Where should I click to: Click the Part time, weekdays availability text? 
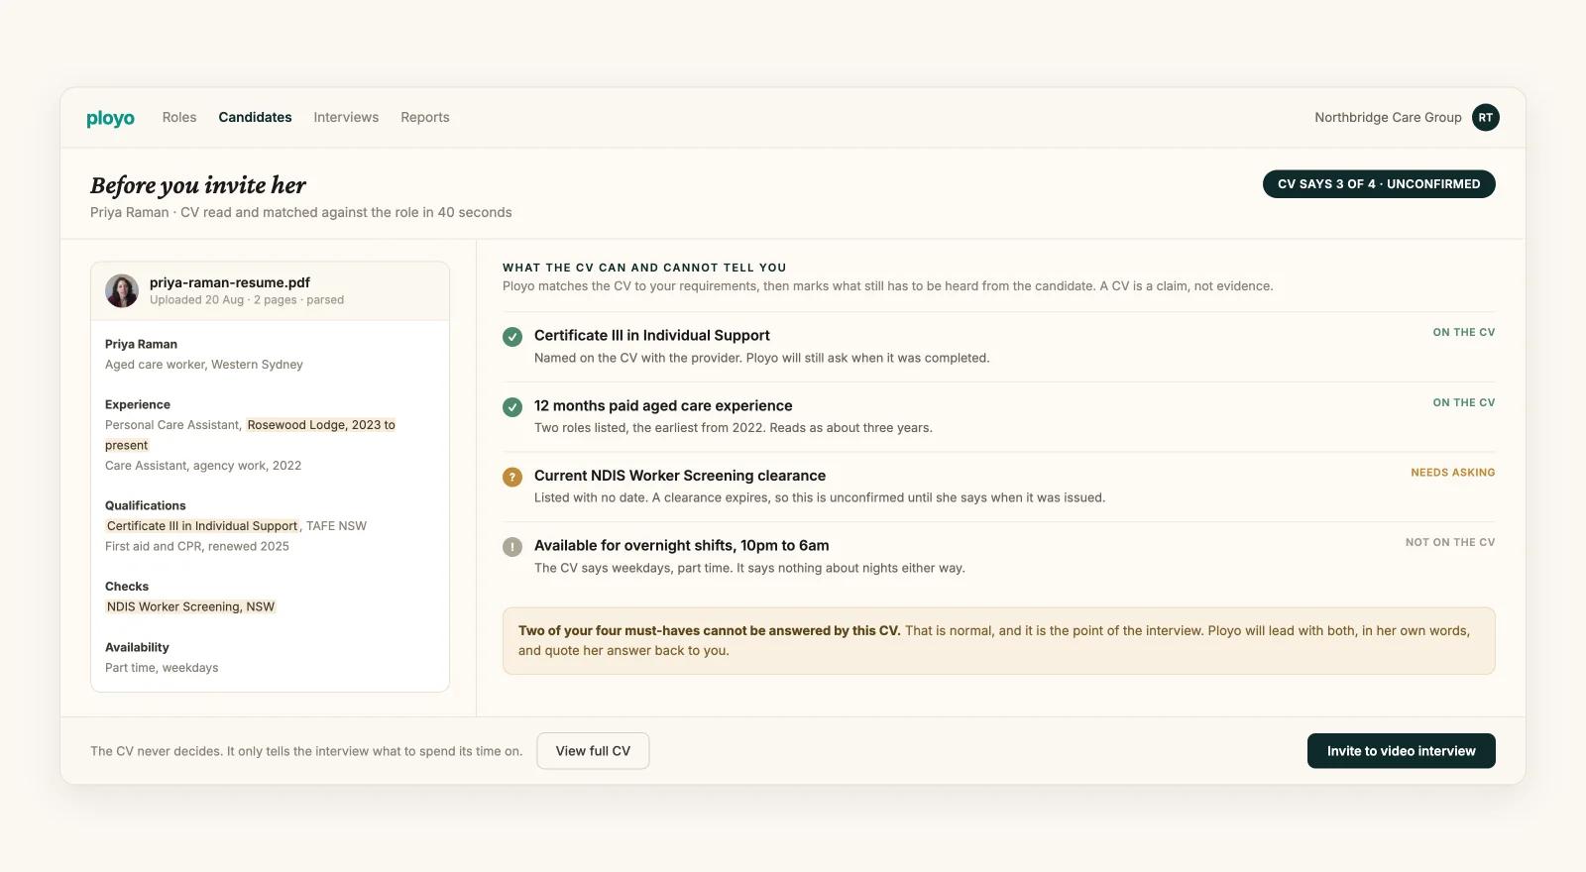point(162,668)
